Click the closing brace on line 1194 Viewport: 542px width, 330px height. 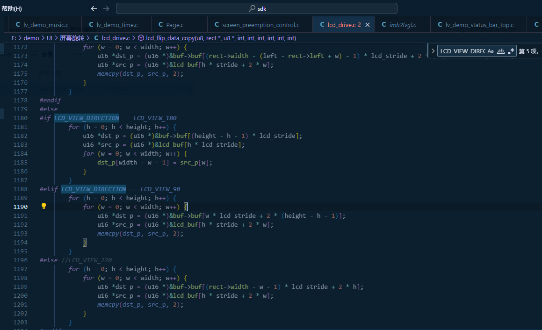[x=85, y=242]
